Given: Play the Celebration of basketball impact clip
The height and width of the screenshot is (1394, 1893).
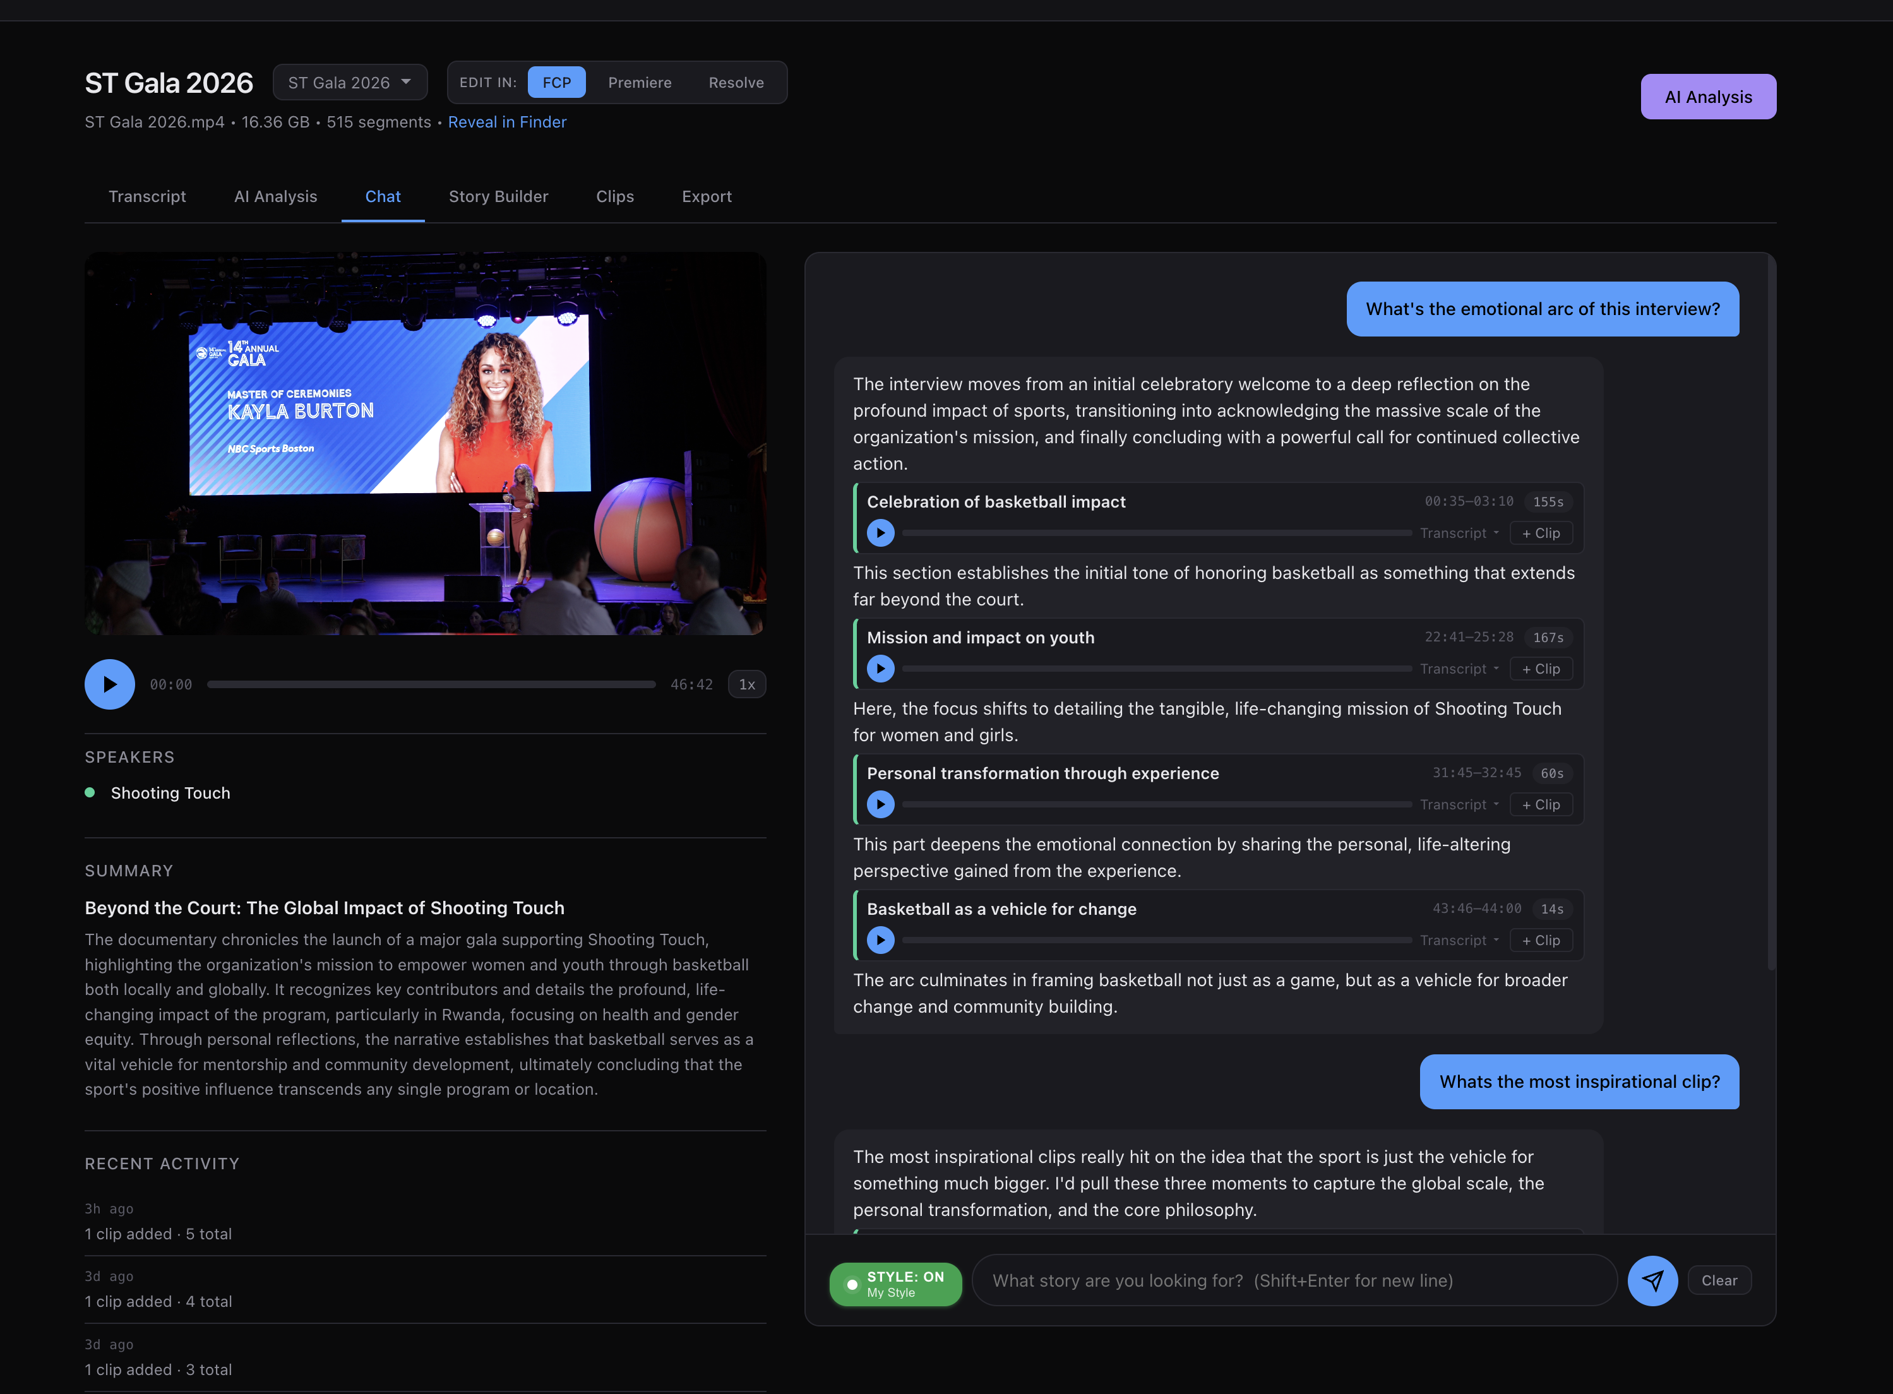Looking at the screenshot, I should (880, 533).
